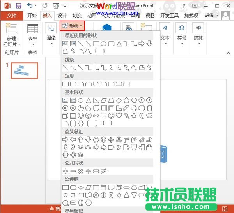234x213 pixels.
Task: Pick the double-arrow line in 线条
Action: point(81,68)
